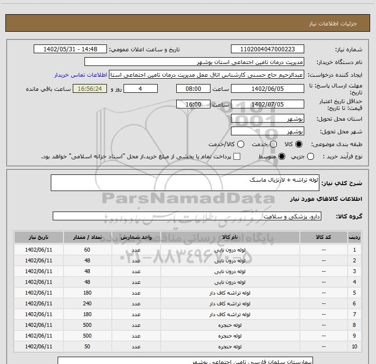Click item name لوله درون نایی in row 1
This screenshot has width=376, height=364.
click(230, 250)
